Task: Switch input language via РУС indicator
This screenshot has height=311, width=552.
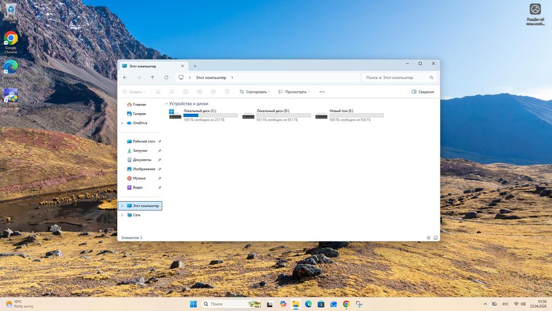Action: (506, 304)
